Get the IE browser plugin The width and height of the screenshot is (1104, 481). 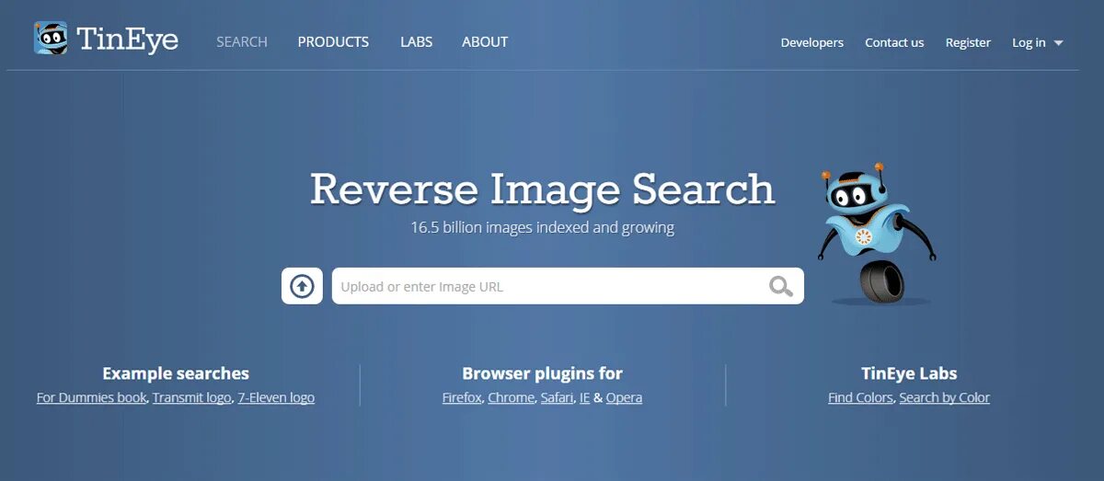point(584,397)
